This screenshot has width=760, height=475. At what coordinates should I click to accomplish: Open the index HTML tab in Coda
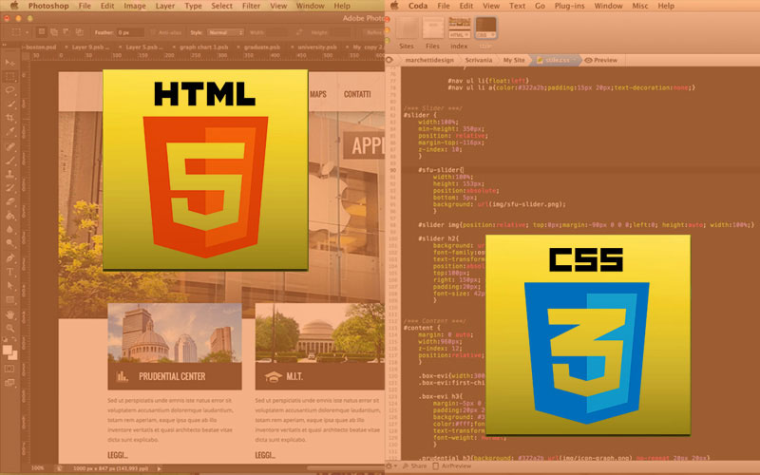[459, 33]
